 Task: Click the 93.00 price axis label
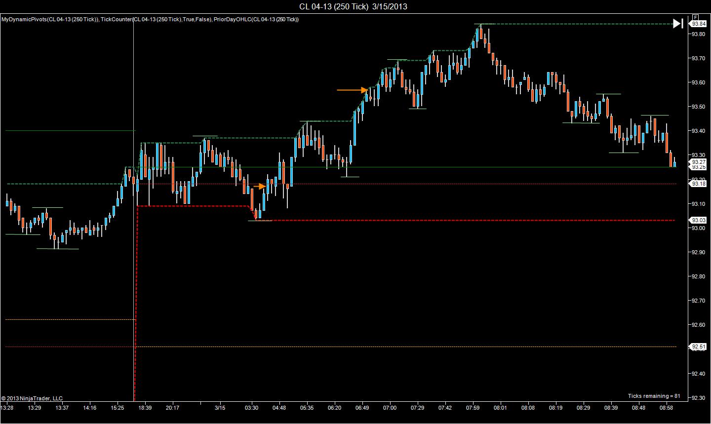pyautogui.click(x=699, y=228)
